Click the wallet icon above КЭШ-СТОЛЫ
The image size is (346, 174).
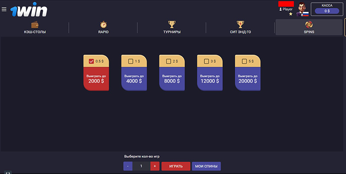(x=35, y=24)
